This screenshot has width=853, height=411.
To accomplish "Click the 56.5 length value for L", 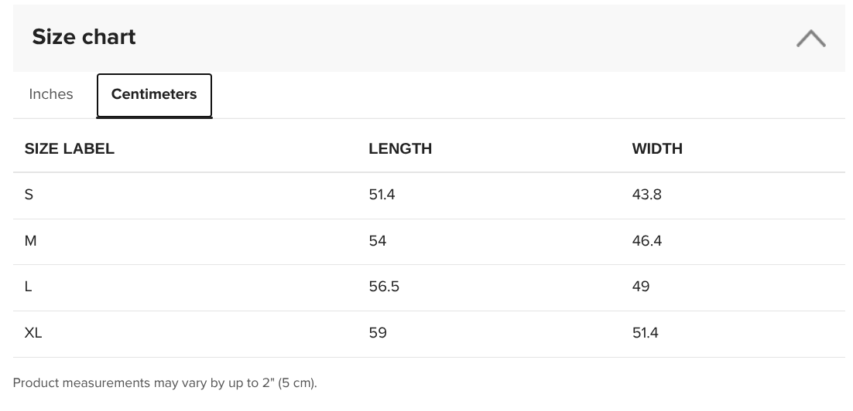I will pyautogui.click(x=384, y=287).
